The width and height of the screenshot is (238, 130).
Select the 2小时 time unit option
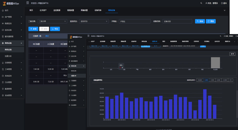[212, 80]
